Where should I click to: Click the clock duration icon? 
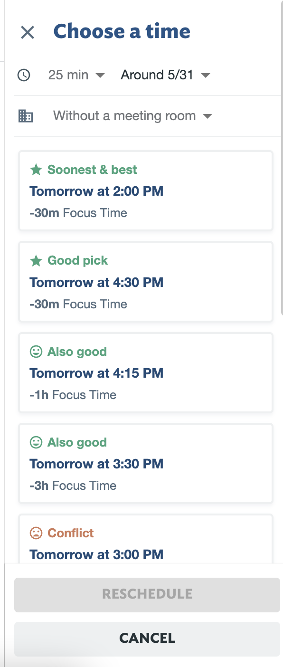(24, 75)
